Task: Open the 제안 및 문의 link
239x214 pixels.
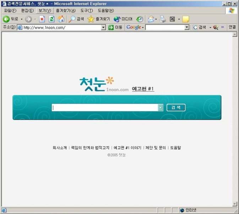Action: [156, 148]
